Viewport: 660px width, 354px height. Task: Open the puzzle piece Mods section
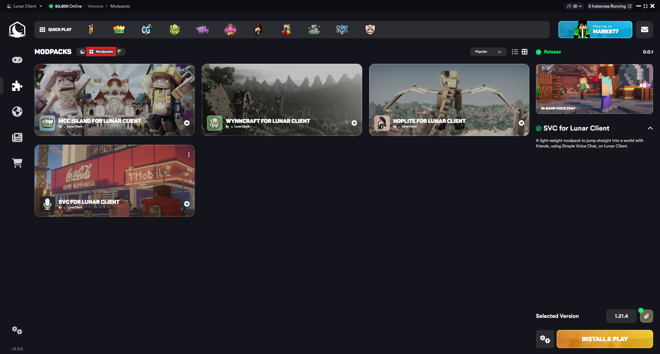17,86
